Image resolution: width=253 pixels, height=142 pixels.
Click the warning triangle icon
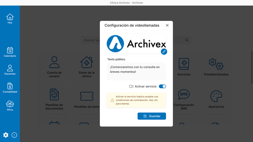112,100
